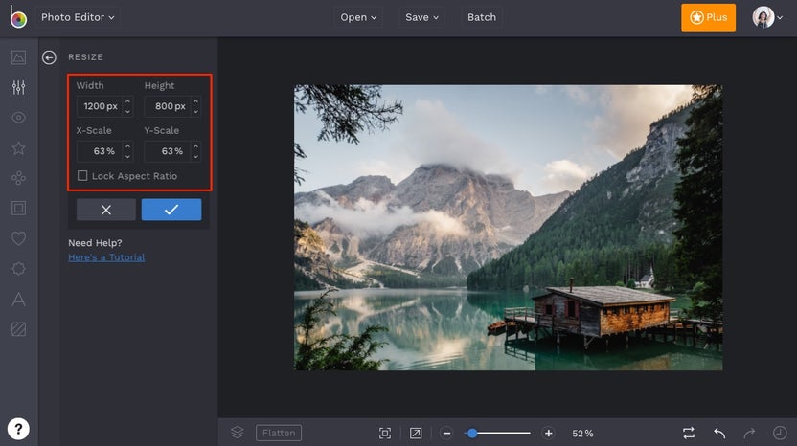Click the 52 % zoom value
This screenshot has height=446, width=797.
click(x=582, y=434)
